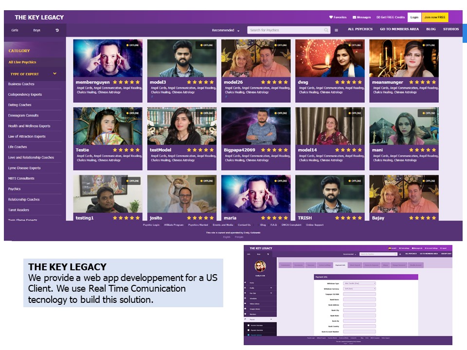Select Life Coaches category
467x350 pixels.
(18, 147)
